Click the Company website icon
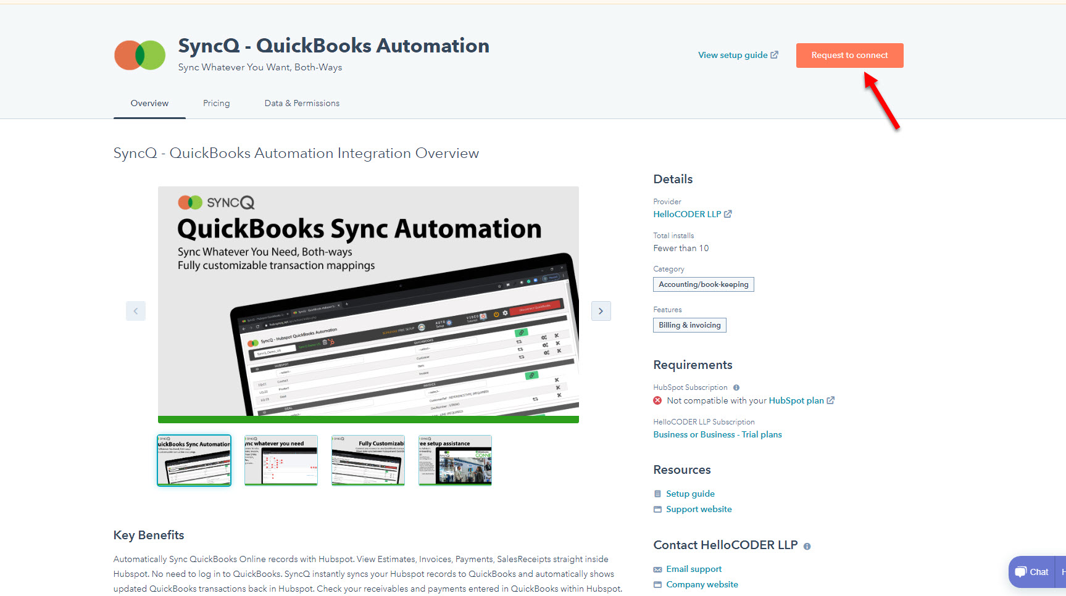The width and height of the screenshot is (1066, 596). pos(657,584)
